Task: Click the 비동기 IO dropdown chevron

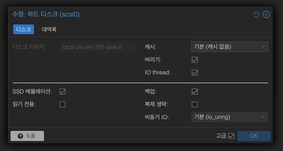Action: point(263,117)
